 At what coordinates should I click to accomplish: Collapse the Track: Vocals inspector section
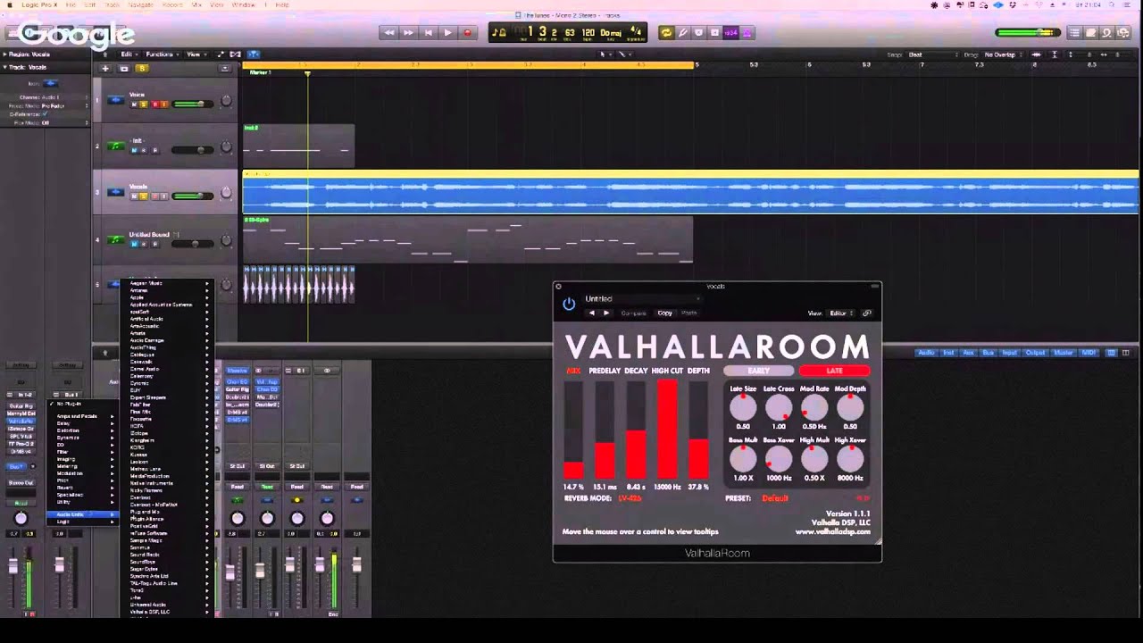click(x=3, y=67)
